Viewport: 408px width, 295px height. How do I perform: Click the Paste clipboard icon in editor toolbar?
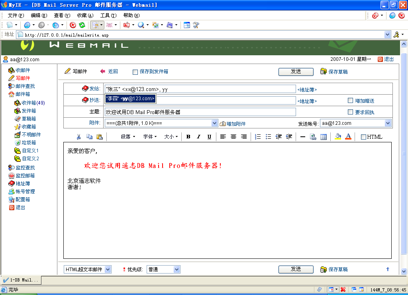[99, 137]
